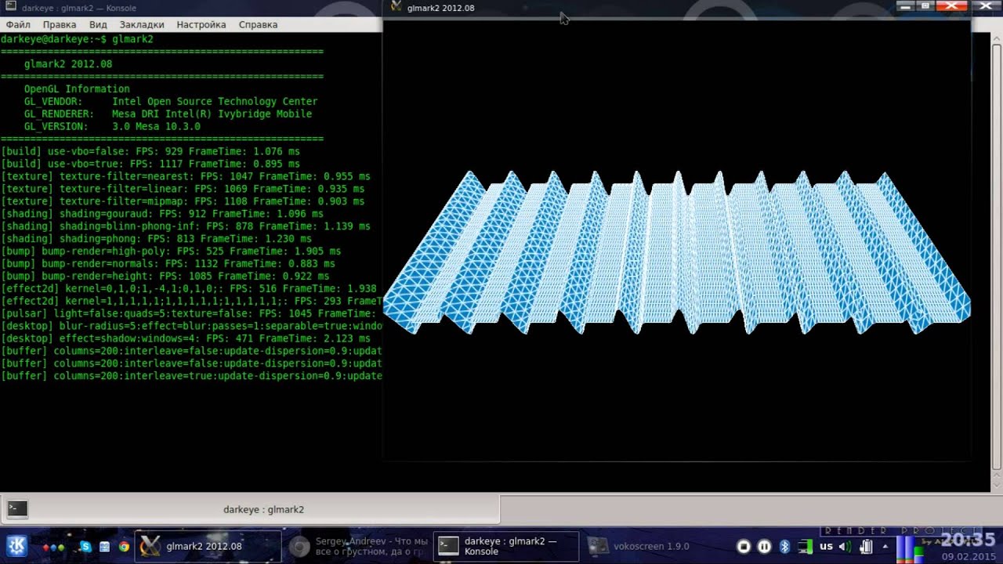
Task: Click the shading=gouraud result line
Action: tap(162, 214)
